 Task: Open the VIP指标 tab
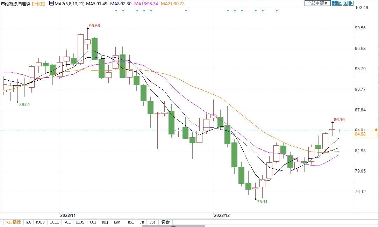(x=13, y=222)
